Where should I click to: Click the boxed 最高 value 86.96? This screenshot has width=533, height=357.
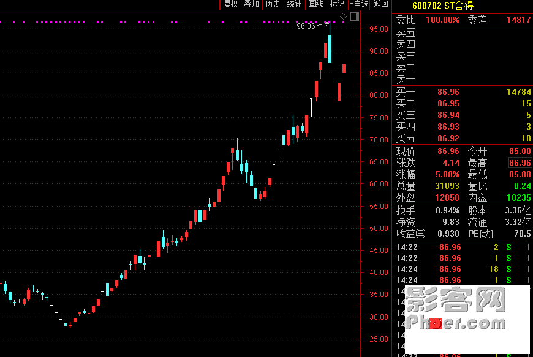click(x=520, y=163)
